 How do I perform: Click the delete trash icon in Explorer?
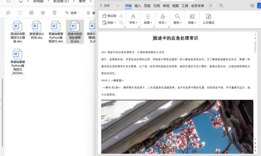coord(55,13)
